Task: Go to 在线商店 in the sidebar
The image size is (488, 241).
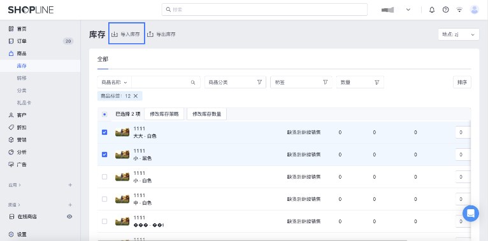Action: point(27,216)
